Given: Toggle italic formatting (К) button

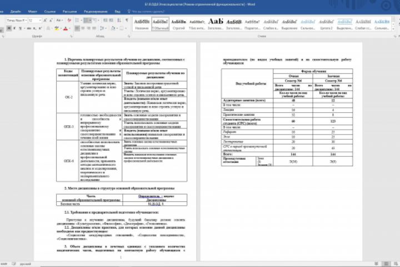Looking at the screenshot, I should [14, 28].
